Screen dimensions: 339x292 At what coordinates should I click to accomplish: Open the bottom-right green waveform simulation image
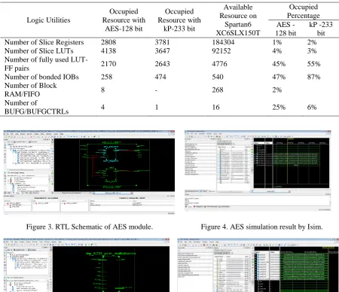click(258, 265)
